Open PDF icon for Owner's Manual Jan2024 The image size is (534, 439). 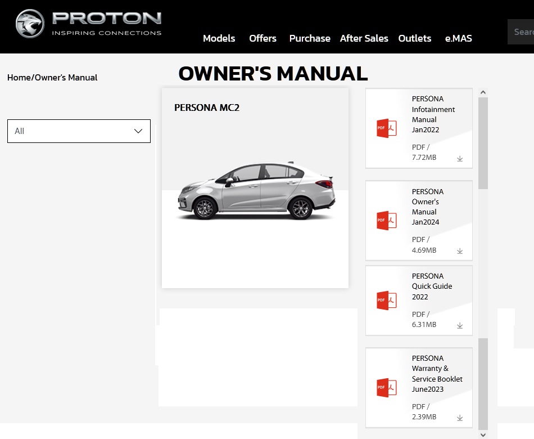pos(387,221)
